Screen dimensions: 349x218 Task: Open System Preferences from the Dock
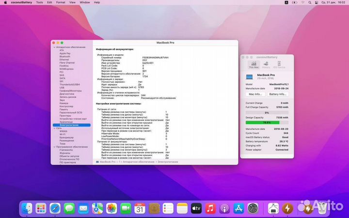[x=253, y=208]
